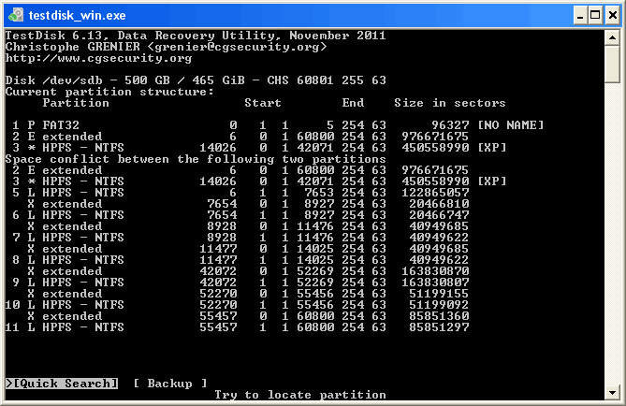Click 'Disk /dev/sdb - 500 GB' line

[x=196, y=80]
